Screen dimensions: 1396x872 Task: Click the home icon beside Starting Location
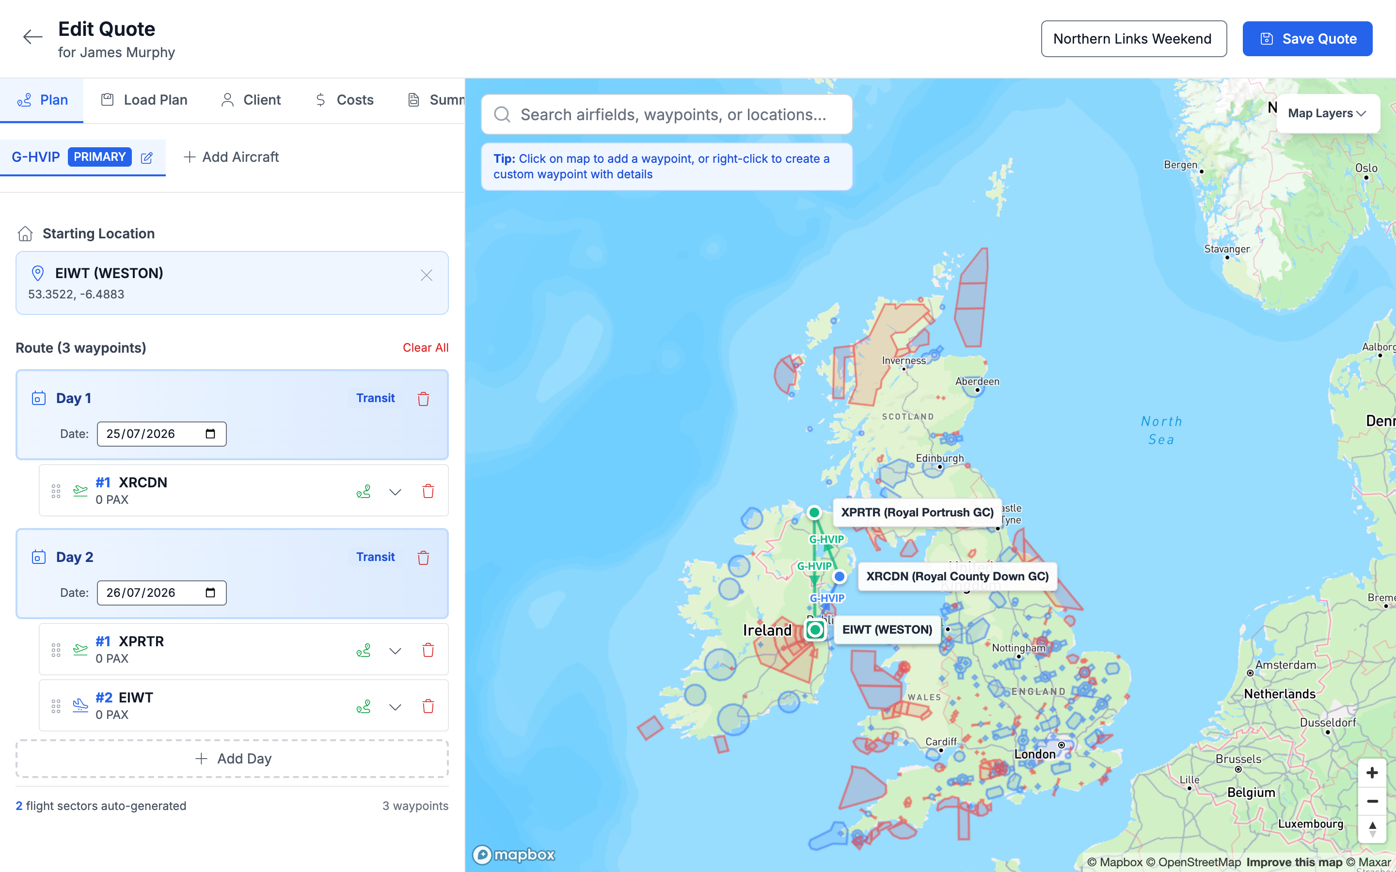(25, 234)
